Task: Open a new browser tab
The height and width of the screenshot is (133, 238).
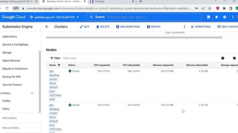Action: 141,1
